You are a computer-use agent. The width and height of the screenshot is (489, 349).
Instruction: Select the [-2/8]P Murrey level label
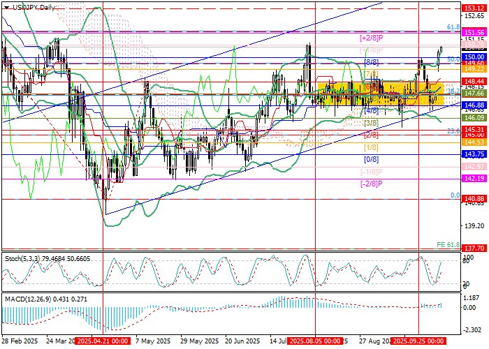[372, 184]
